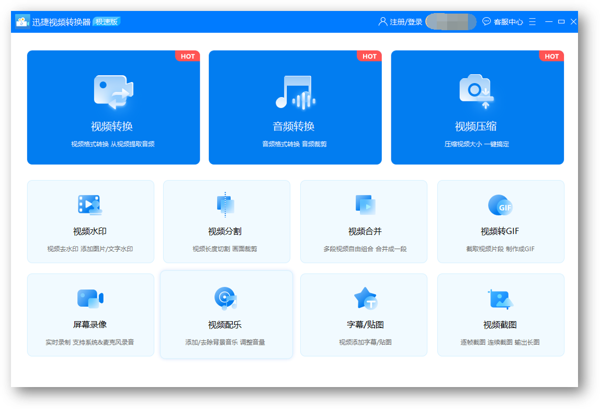Screen dimensions: 600x409
Task: Click text 压缩视频大小 一键搞定
Action: [x=477, y=144]
